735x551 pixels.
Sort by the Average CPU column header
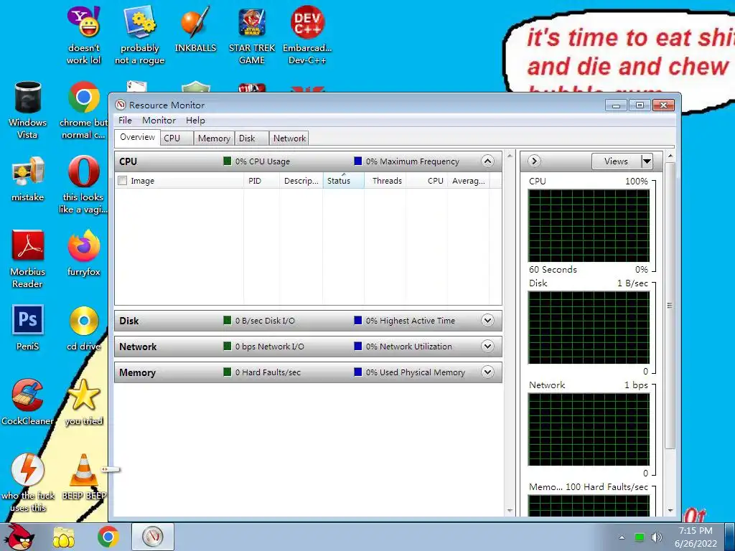tap(468, 180)
